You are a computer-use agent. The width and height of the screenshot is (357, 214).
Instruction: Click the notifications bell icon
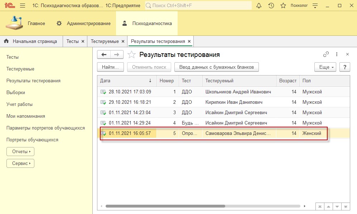pyautogui.click(x=259, y=5)
